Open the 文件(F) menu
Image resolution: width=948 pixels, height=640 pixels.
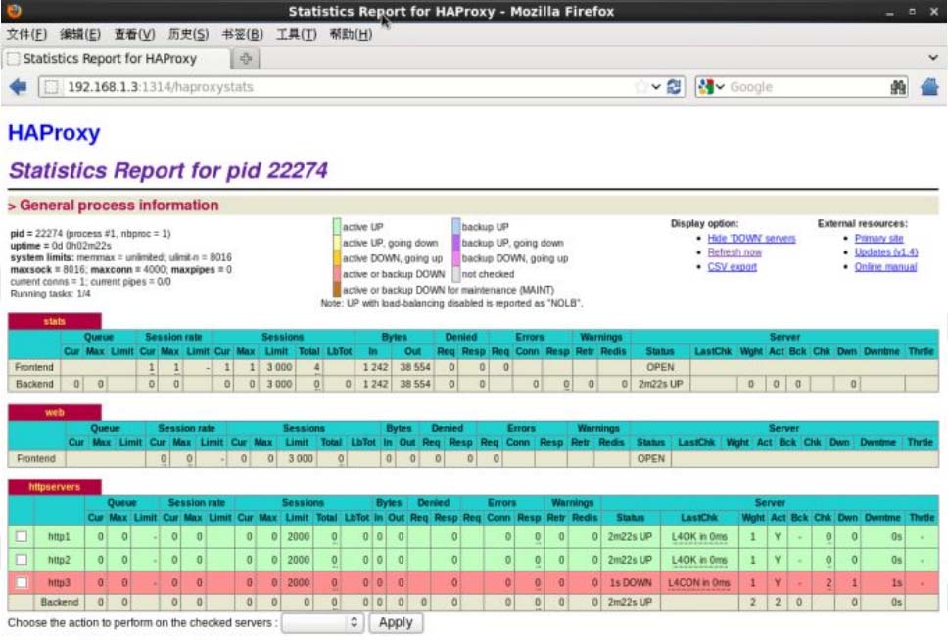26,34
